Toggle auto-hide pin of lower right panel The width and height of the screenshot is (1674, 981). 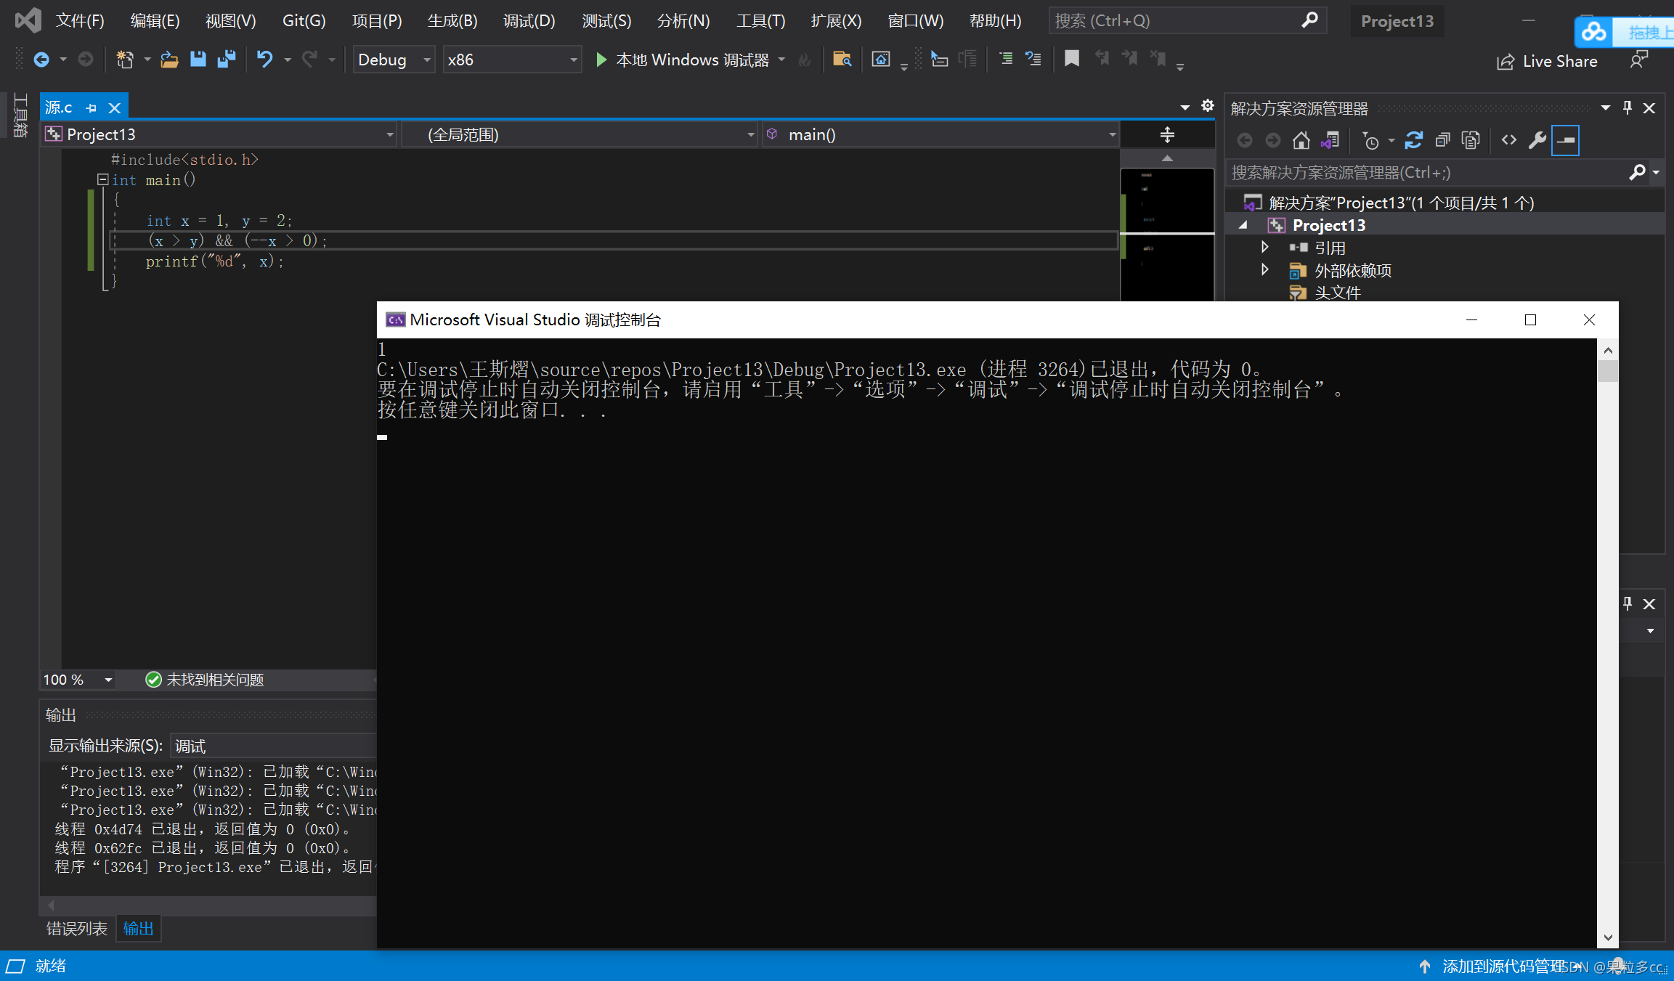1628,603
